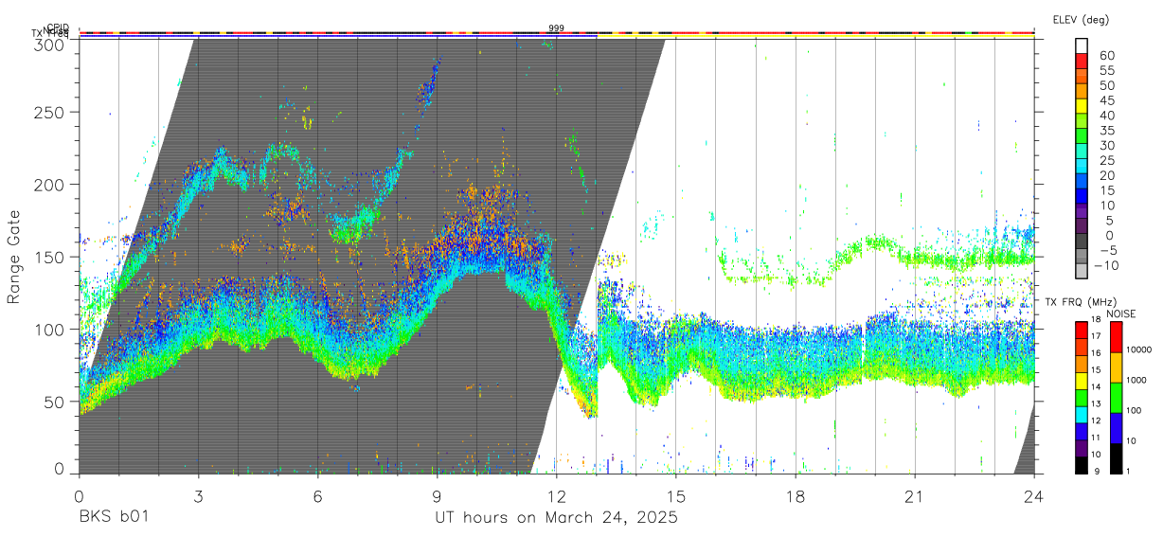Click the '24' UT hour tick label
1163x537 pixels.
pyautogui.click(x=1033, y=496)
